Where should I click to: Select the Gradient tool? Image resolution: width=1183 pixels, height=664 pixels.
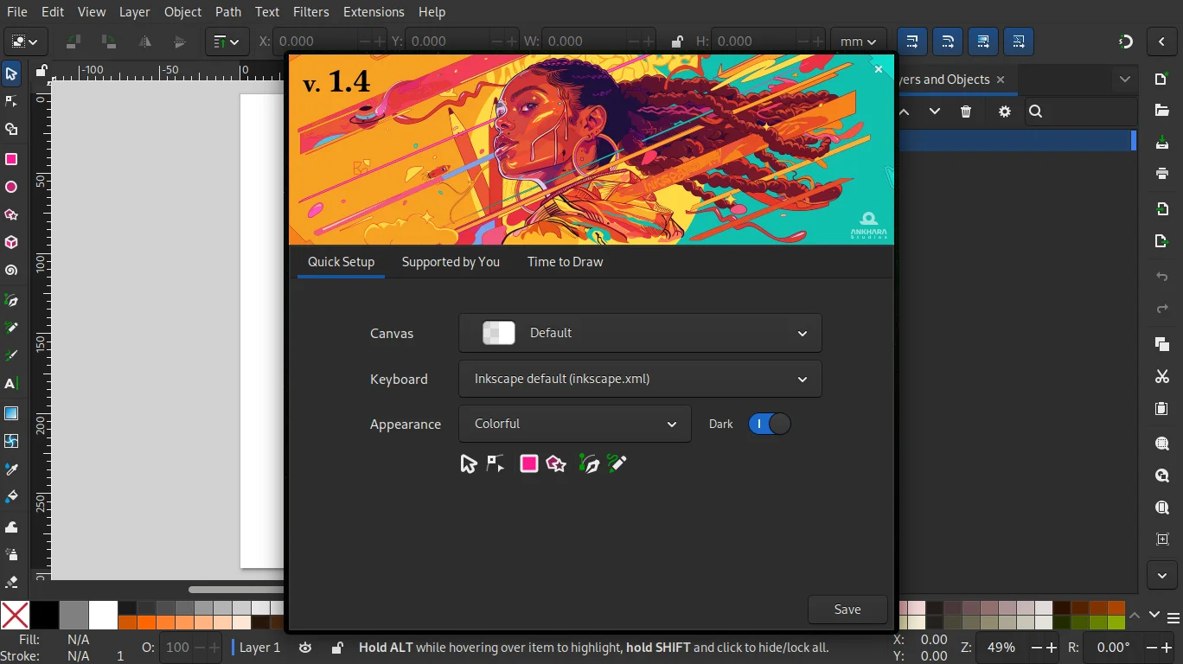pos(12,412)
